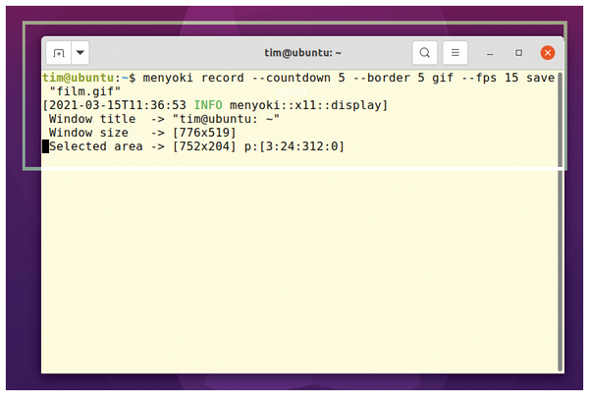Open the terminal search
589x396 pixels.
(x=425, y=53)
